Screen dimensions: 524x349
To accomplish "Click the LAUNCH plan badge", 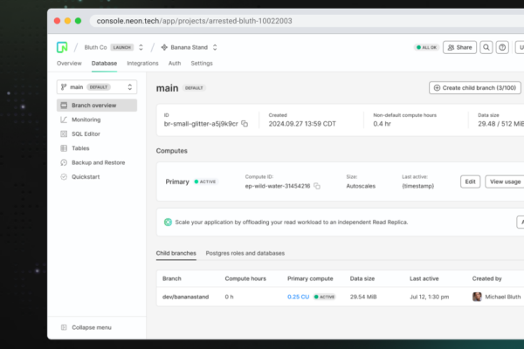I will tap(122, 47).
